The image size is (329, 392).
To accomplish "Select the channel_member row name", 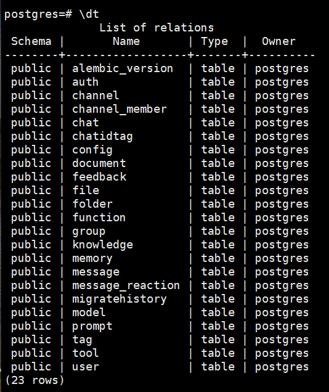I will click(119, 109).
